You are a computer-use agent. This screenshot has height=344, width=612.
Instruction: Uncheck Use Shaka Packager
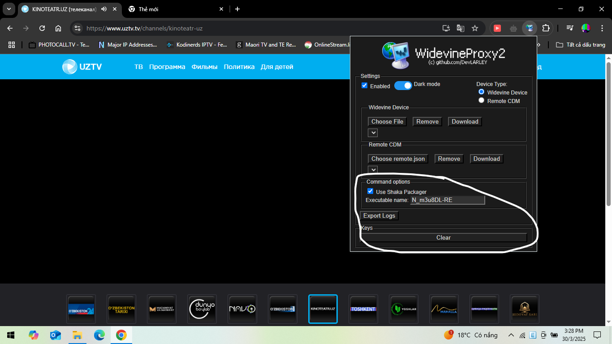point(371,191)
